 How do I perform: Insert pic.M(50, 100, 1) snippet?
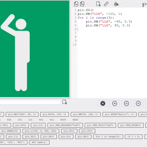54,114
